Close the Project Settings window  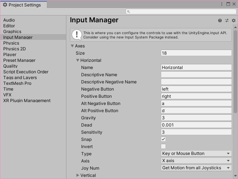pyautogui.click(x=234, y=4)
